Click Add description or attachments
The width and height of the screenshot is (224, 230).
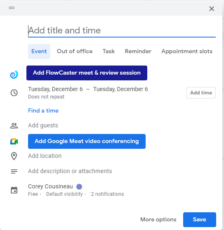click(x=70, y=171)
